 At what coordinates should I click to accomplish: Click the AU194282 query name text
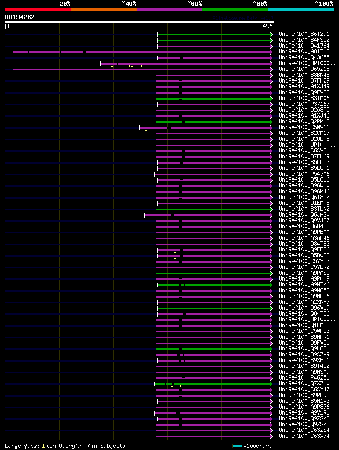(20, 17)
